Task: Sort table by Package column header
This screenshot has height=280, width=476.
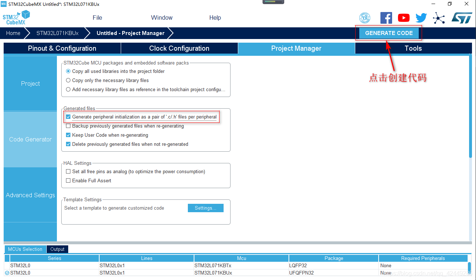Action: 334,258
